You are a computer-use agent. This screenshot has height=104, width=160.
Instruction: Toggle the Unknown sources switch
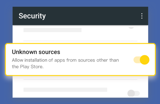(141, 60)
